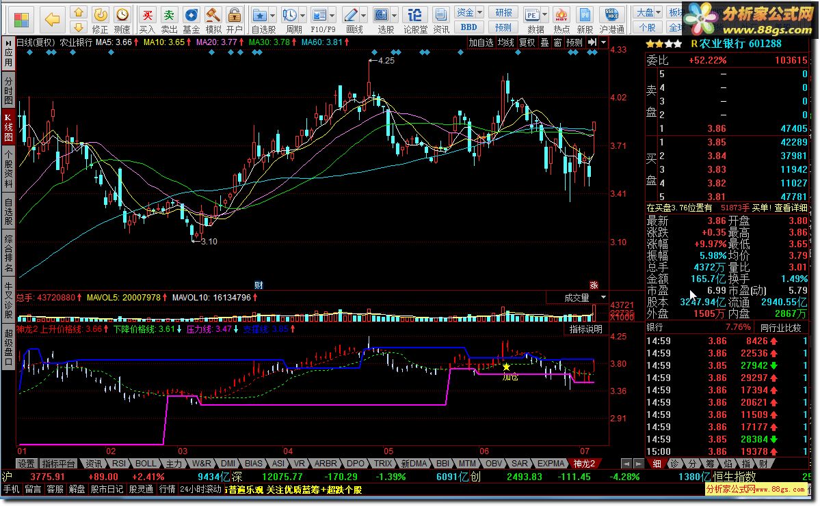Open the 选股 stock screener icon

coord(382,15)
